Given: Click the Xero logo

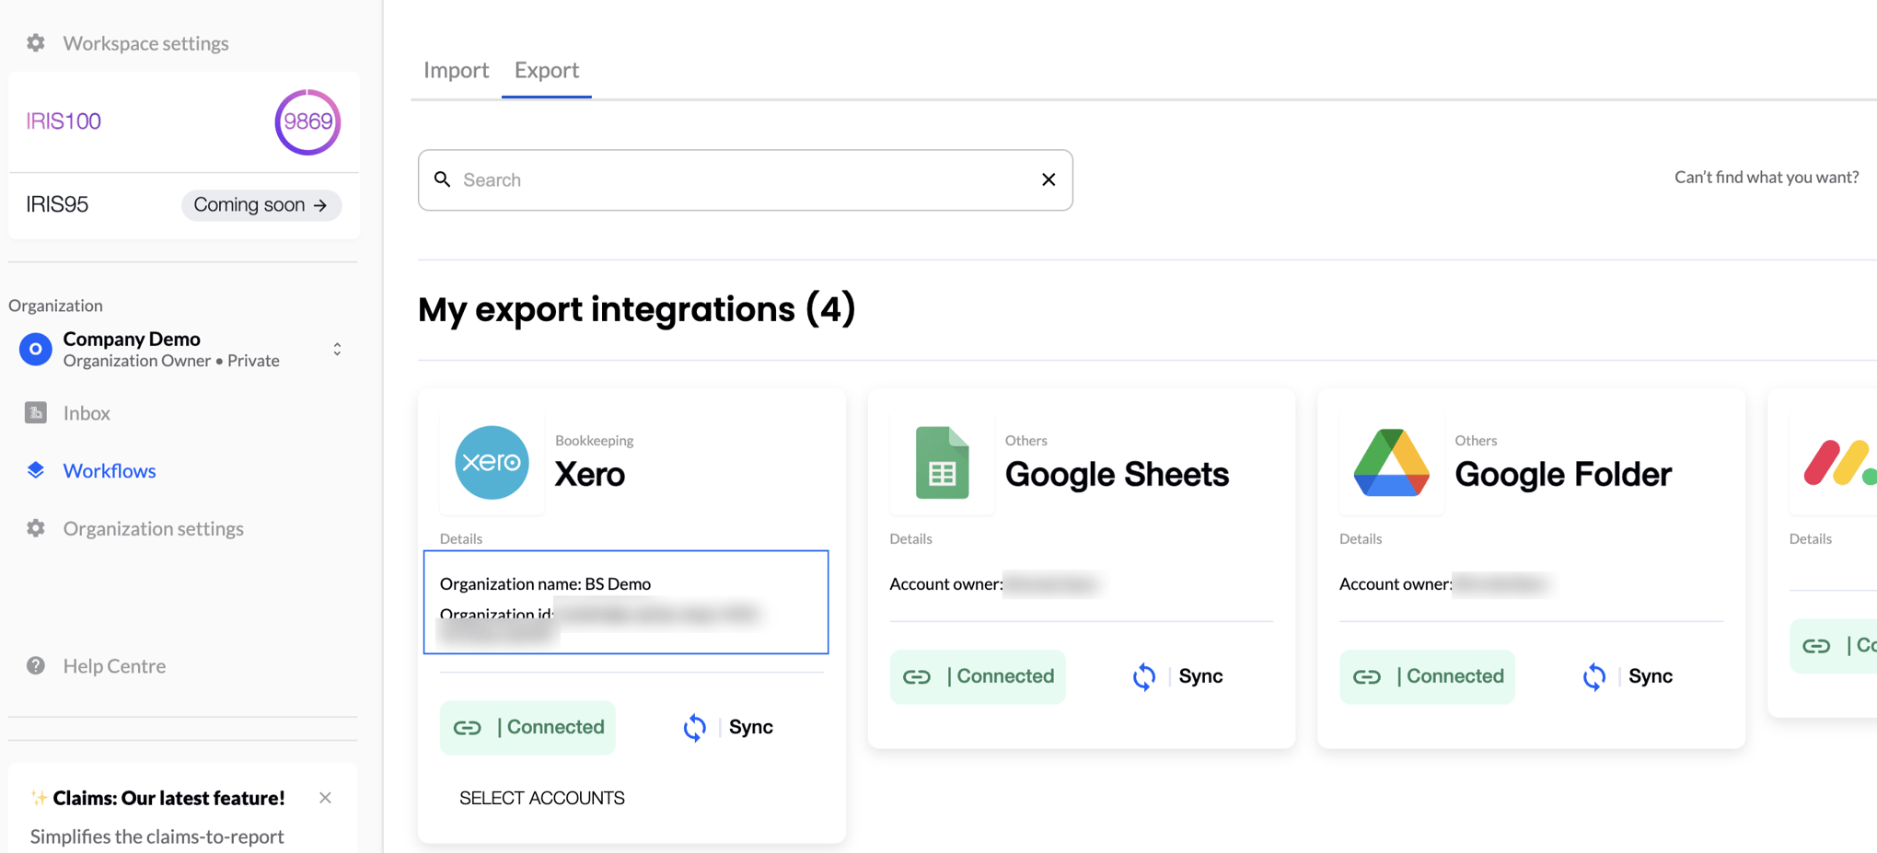Looking at the screenshot, I should pyautogui.click(x=492, y=462).
